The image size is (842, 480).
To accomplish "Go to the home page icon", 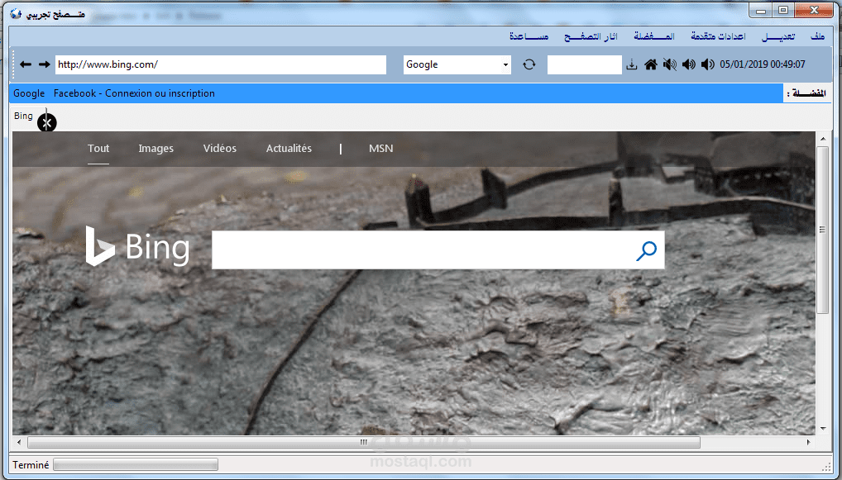I will click(651, 64).
